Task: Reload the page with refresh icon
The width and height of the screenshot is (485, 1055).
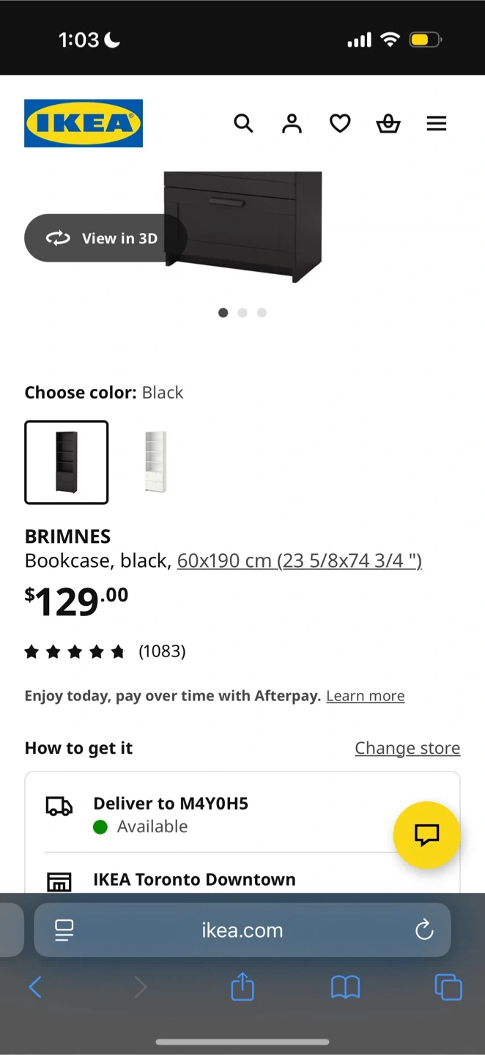Action: tap(424, 930)
